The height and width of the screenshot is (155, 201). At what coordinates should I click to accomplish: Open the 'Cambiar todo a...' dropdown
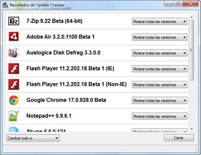pos(33,138)
